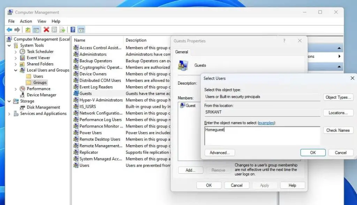
Task: Click the Back navigation arrow
Action: (x=9, y=30)
